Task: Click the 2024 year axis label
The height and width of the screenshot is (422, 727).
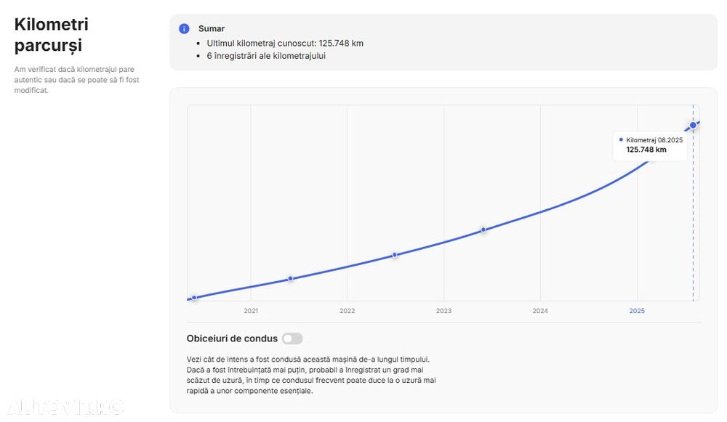Action: [540, 311]
